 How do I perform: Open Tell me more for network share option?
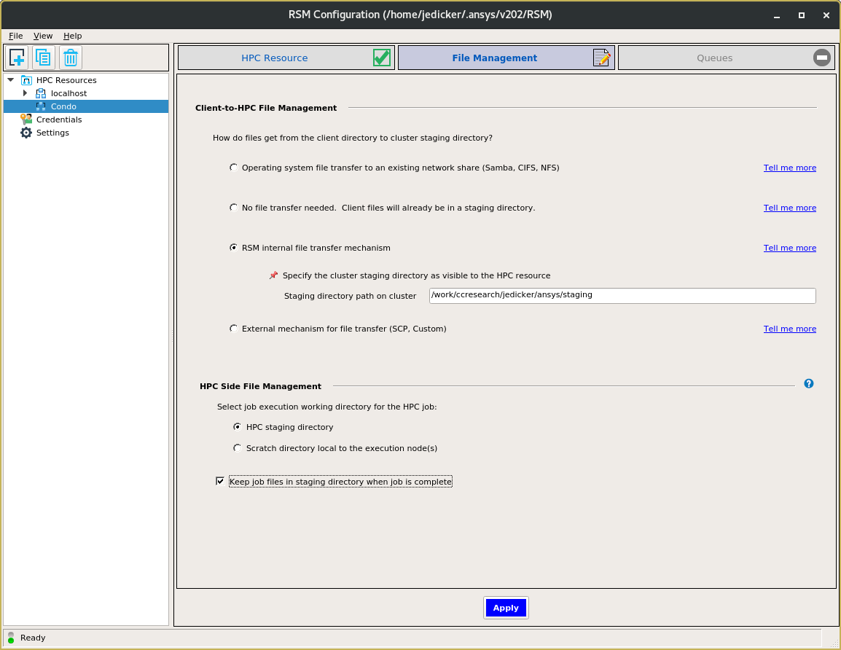point(789,168)
